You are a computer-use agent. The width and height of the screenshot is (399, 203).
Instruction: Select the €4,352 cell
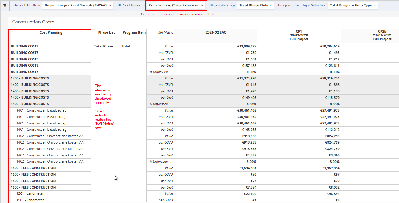tap(251, 155)
